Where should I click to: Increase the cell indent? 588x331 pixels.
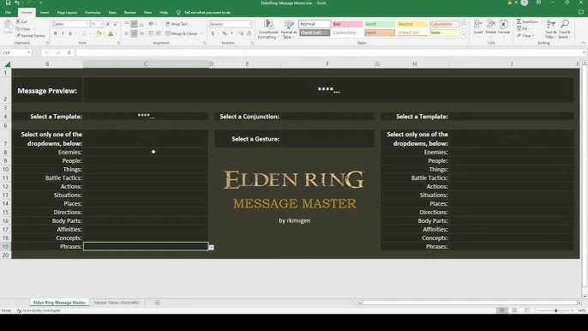tap(158, 33)
